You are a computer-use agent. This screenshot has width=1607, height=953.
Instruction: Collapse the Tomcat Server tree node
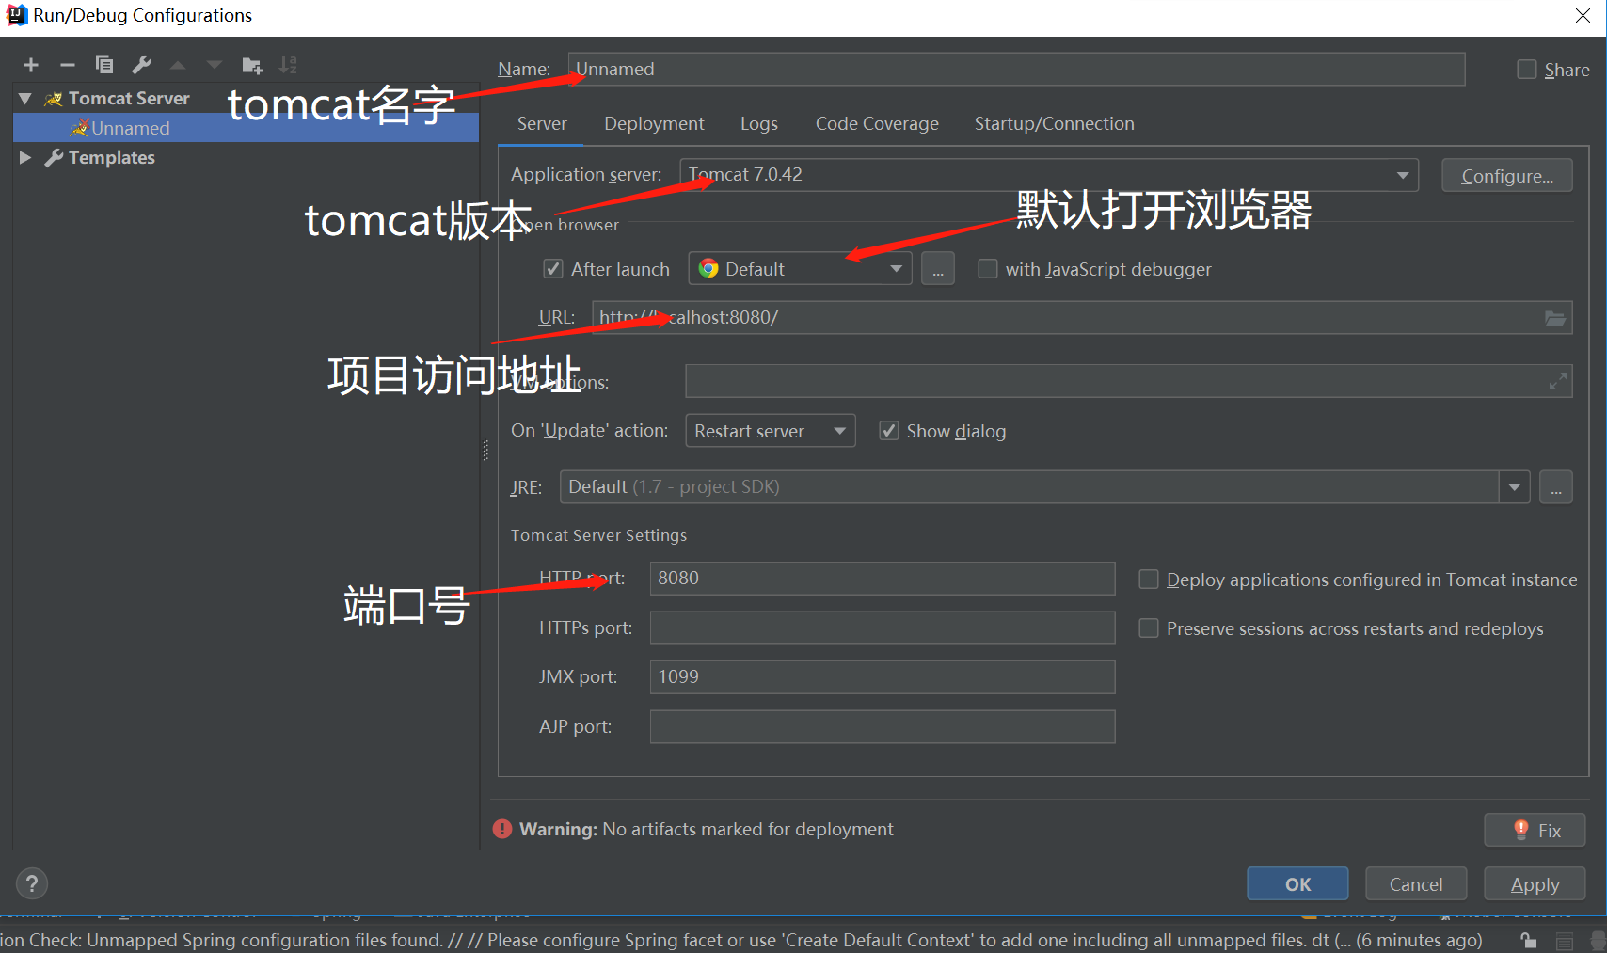(25, 98)
